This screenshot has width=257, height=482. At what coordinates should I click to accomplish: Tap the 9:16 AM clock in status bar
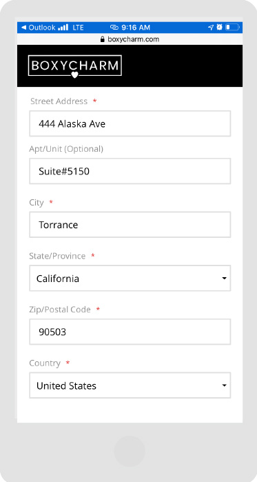[x=136, y=28]
